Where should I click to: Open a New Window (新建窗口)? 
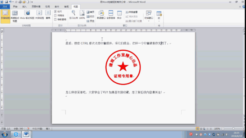click(101, 15)
